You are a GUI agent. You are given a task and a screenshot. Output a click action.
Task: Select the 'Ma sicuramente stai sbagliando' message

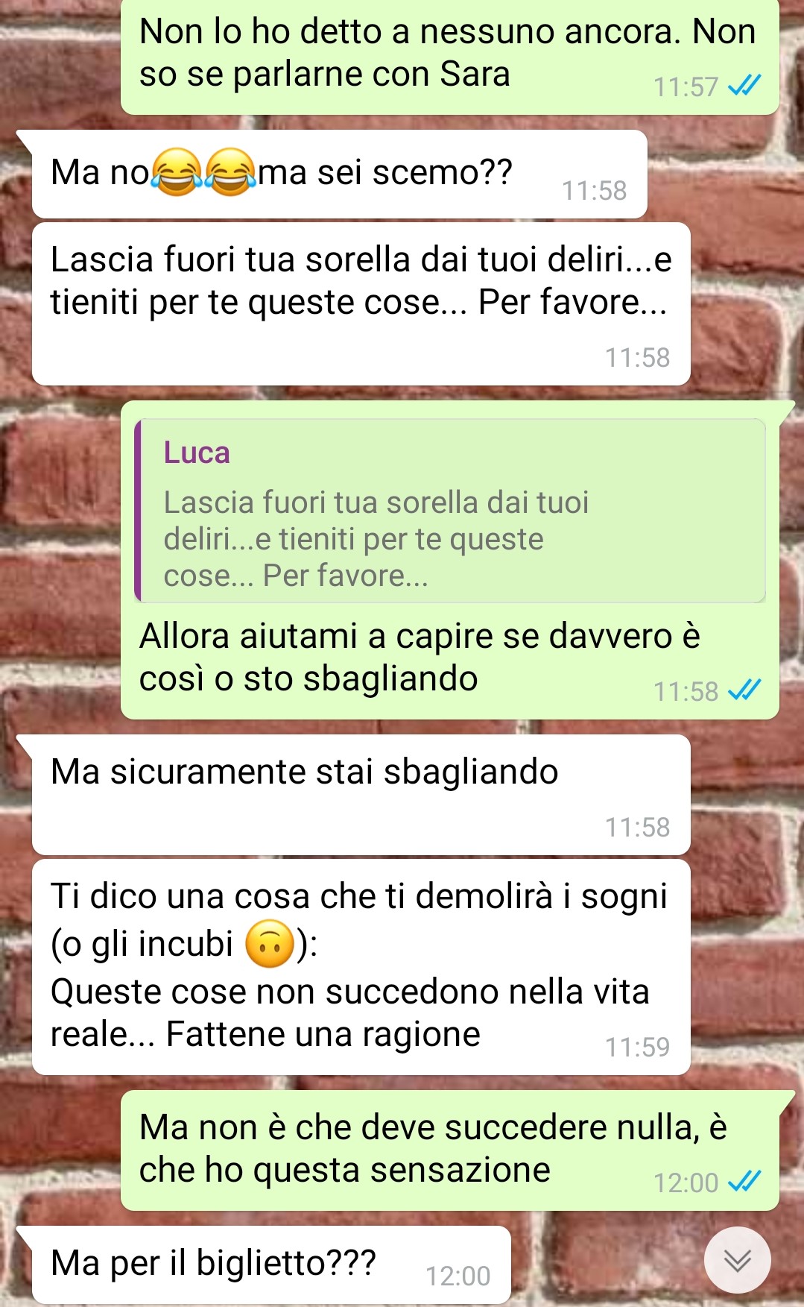[361, 795]
